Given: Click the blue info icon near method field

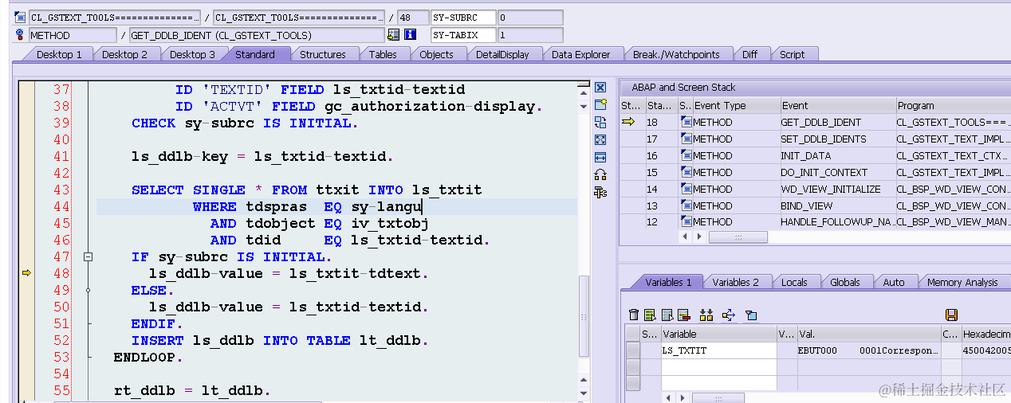Looking at the screenshot, I should (x=411, y=35).
